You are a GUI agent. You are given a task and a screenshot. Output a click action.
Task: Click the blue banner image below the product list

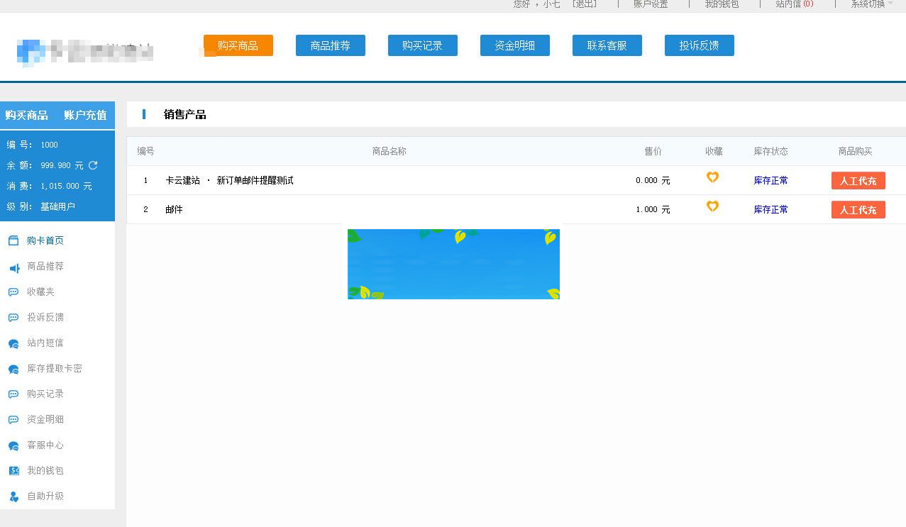pyautogui.click(x=453, y=264)
